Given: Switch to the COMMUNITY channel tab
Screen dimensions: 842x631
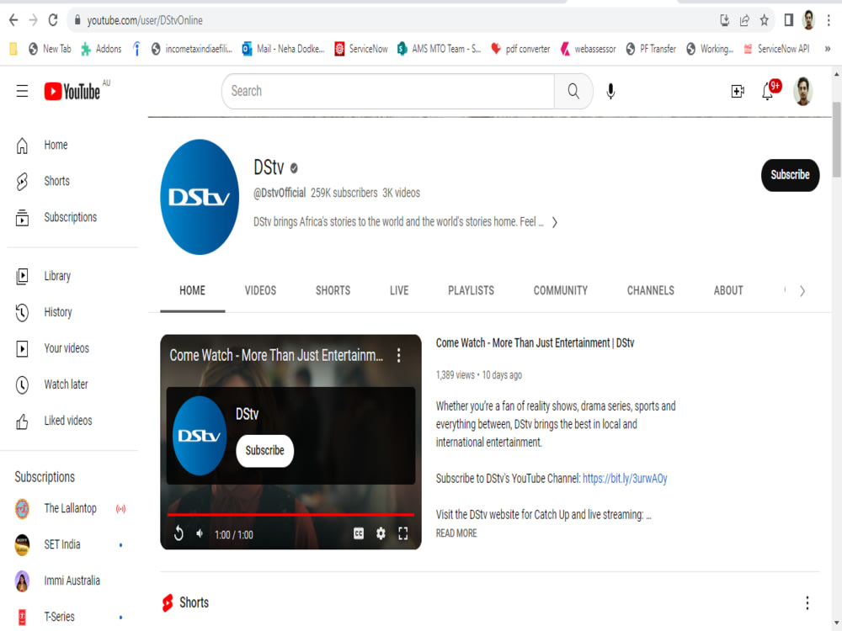Looking at the screenshot, I should 561,291.
